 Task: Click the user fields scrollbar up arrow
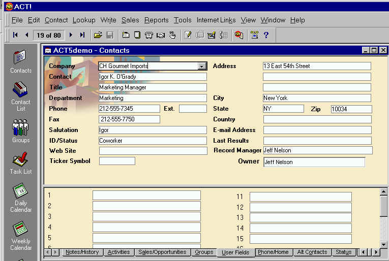tap(383, 191)
